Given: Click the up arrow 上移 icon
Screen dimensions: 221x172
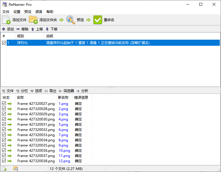Looking at the screenshot, I should tap(33, 29).
